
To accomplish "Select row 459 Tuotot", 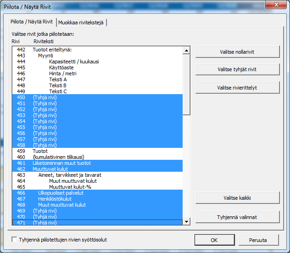I will pos(97,151).
